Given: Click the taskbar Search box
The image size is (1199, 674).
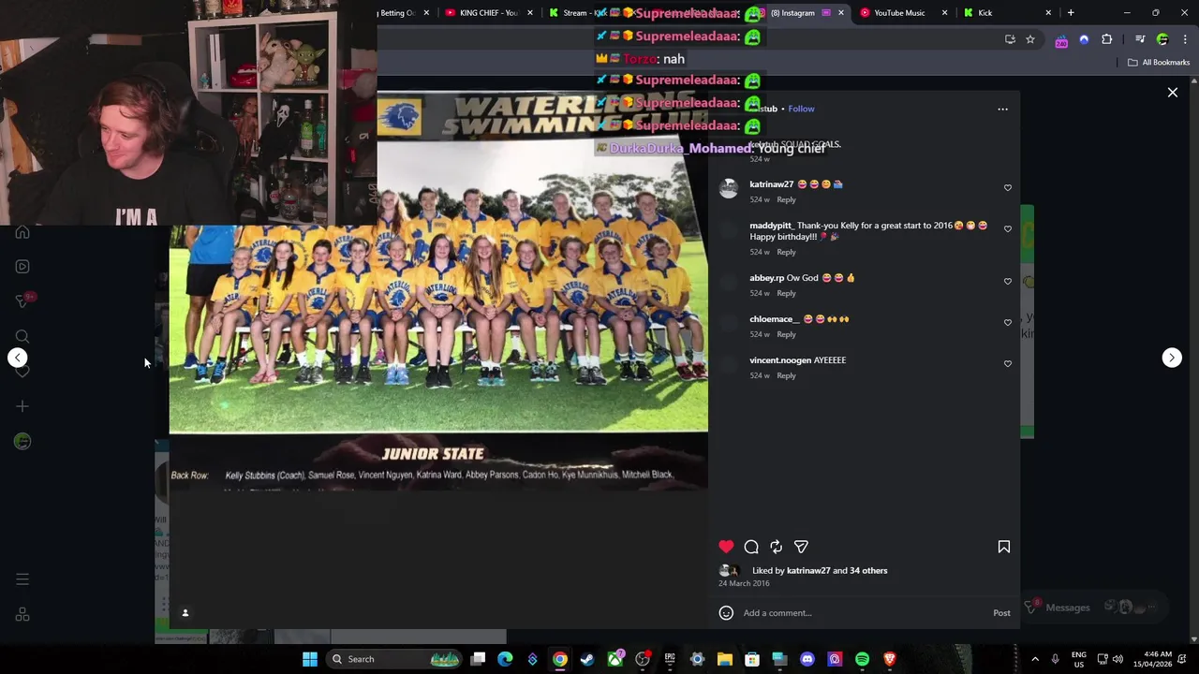Looking at the screenshot, I should pyautogui.click(x=395, y=659).
